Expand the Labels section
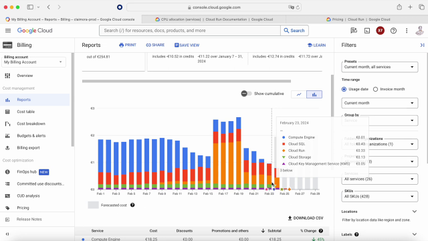Screen dimensions: 428x241 [415, 234]
